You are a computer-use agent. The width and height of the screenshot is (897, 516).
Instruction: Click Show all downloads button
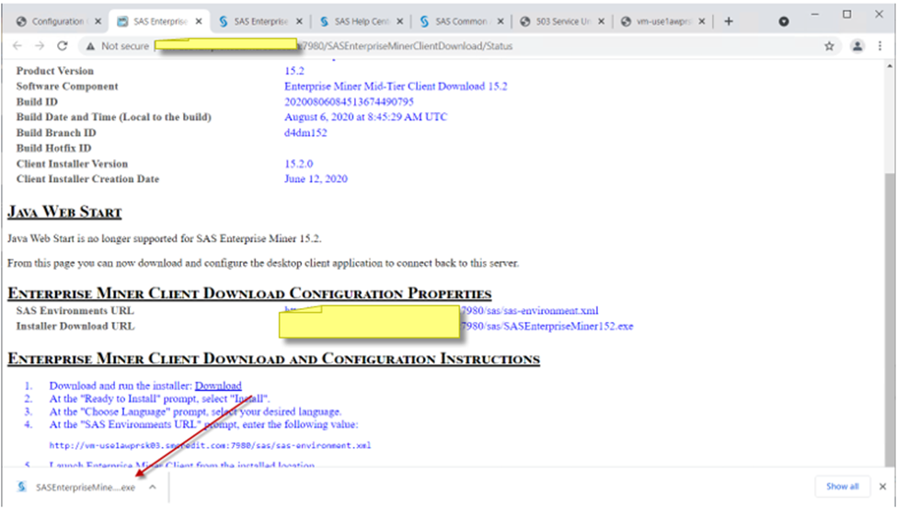point(842,487)
